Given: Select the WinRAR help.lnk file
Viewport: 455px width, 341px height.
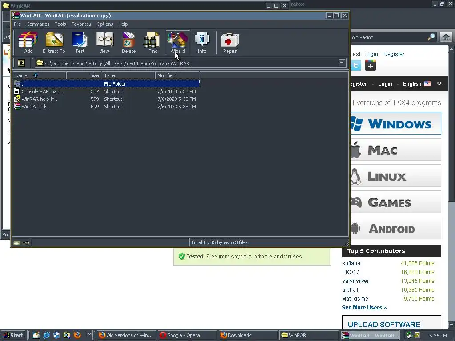Looking at the screenshot, I should (x=106, y=99).
